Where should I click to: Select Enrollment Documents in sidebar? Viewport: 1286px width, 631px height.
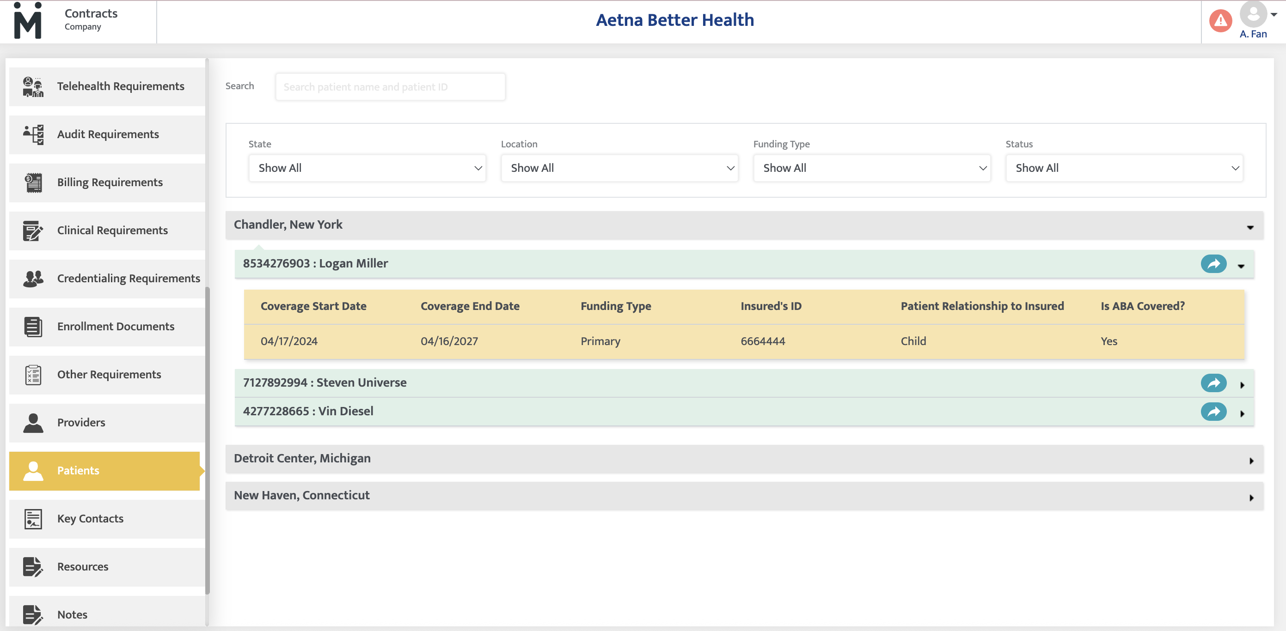(107, 327)
